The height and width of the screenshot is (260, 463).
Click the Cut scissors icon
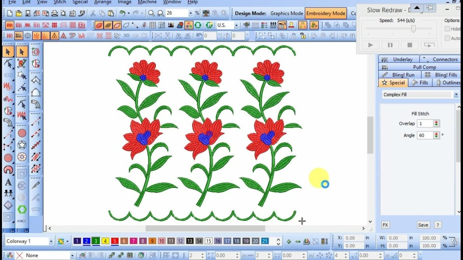click(x=93, y=13)
